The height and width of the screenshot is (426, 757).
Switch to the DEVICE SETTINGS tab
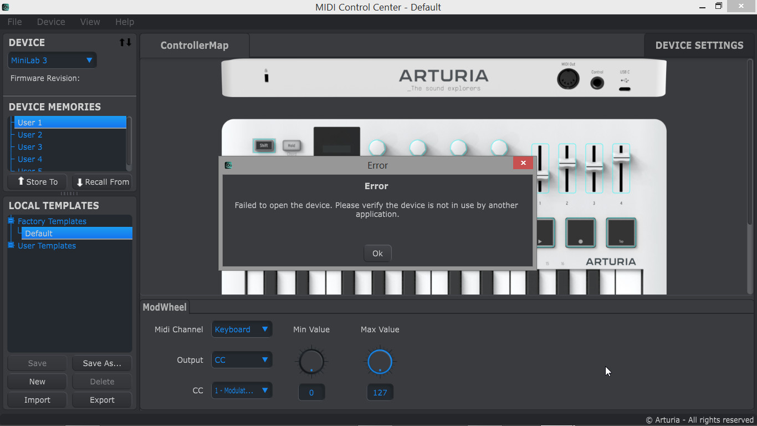[x=699, y=45]
